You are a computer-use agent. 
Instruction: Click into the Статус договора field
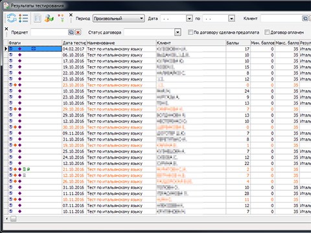(x=149, y=32)
